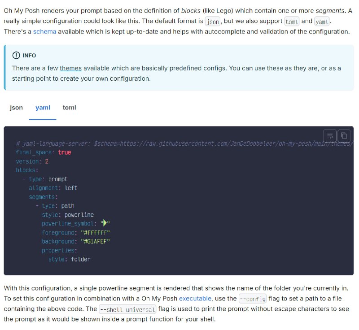Follow the themes link
The width and height of the screenshot is (359, 330).
(x=70, y=69)
